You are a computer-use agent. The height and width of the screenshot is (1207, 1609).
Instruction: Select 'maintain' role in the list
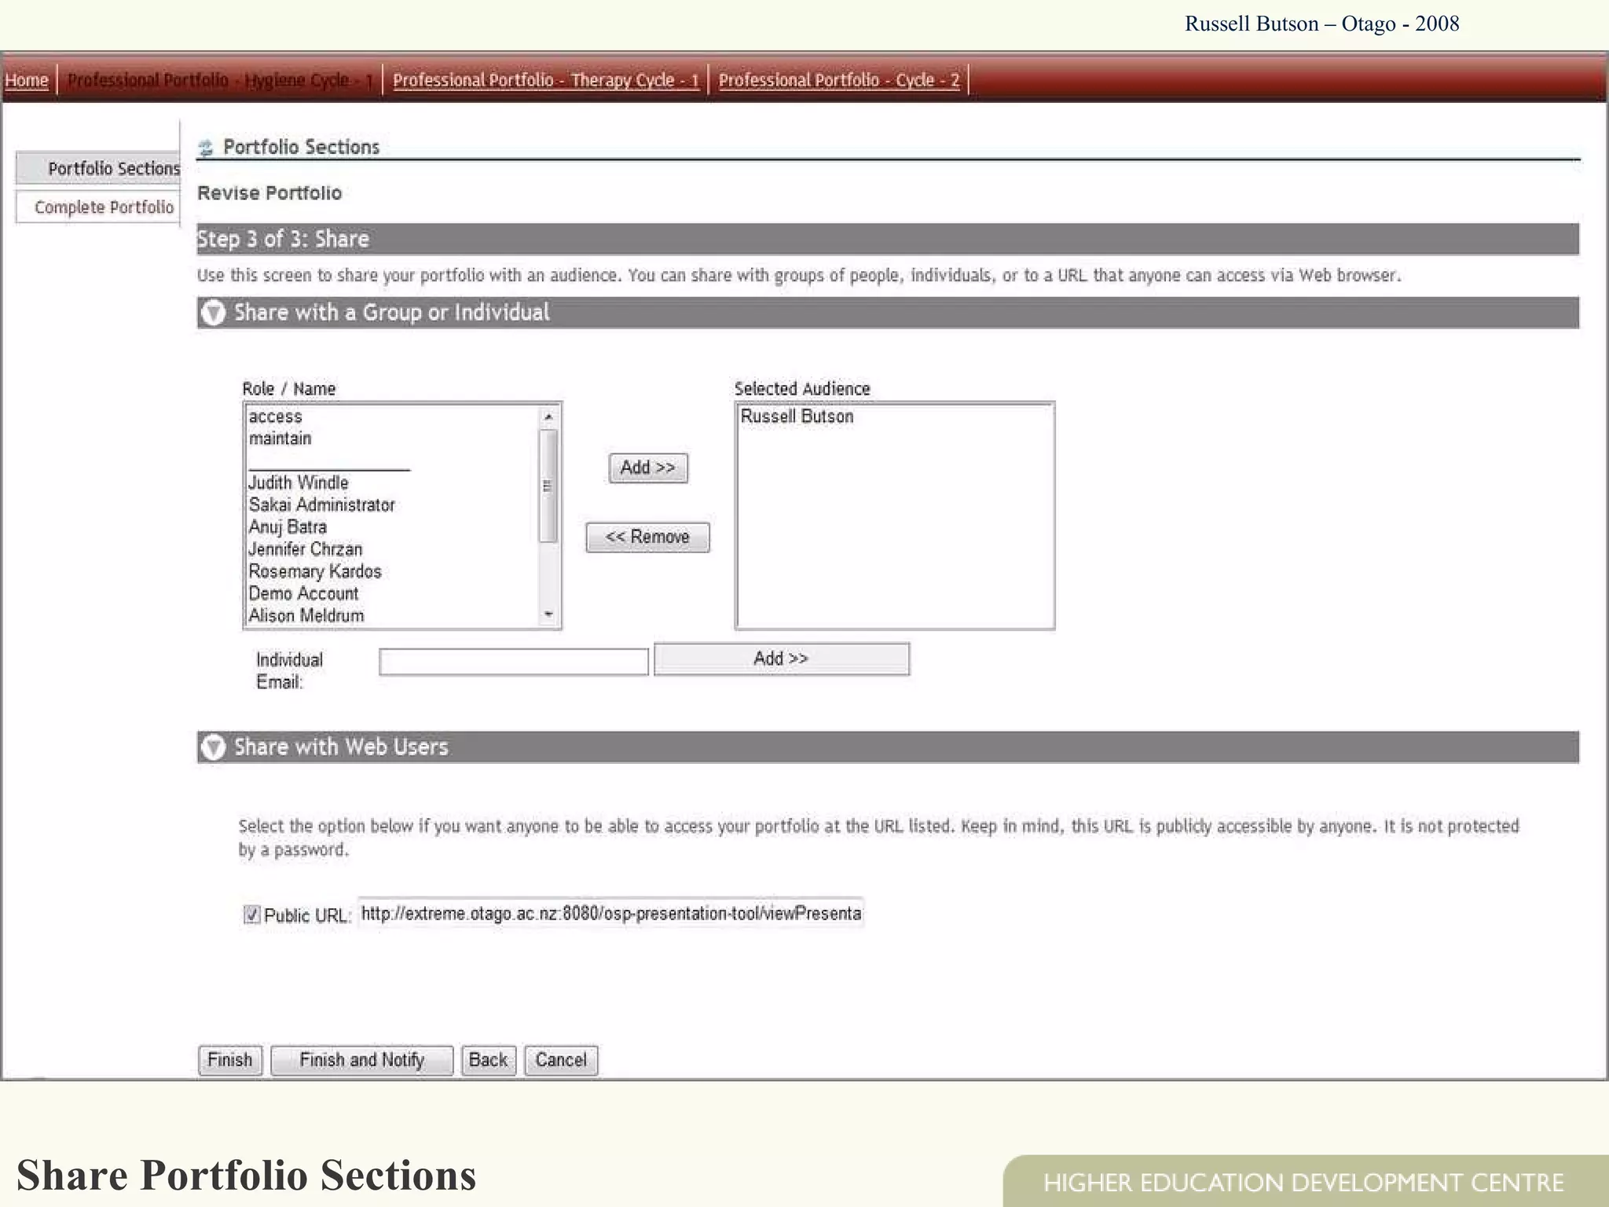point(280,438)
